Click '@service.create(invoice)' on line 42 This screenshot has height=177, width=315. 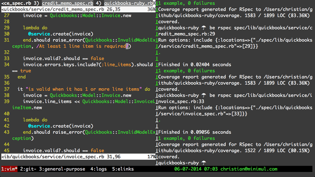coord(61,126)
